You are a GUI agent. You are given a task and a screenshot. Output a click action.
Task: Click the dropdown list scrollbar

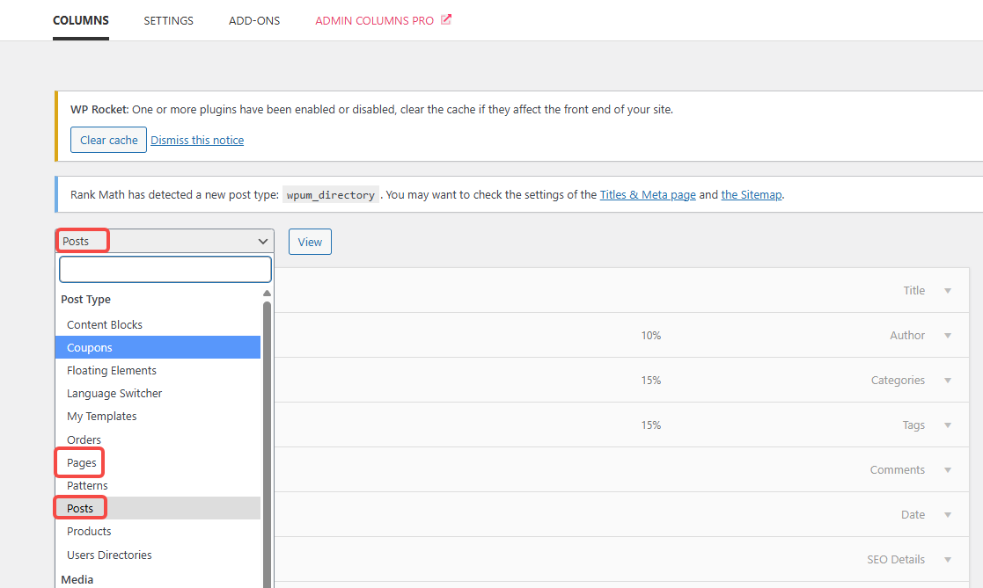(x=267, y=439)
